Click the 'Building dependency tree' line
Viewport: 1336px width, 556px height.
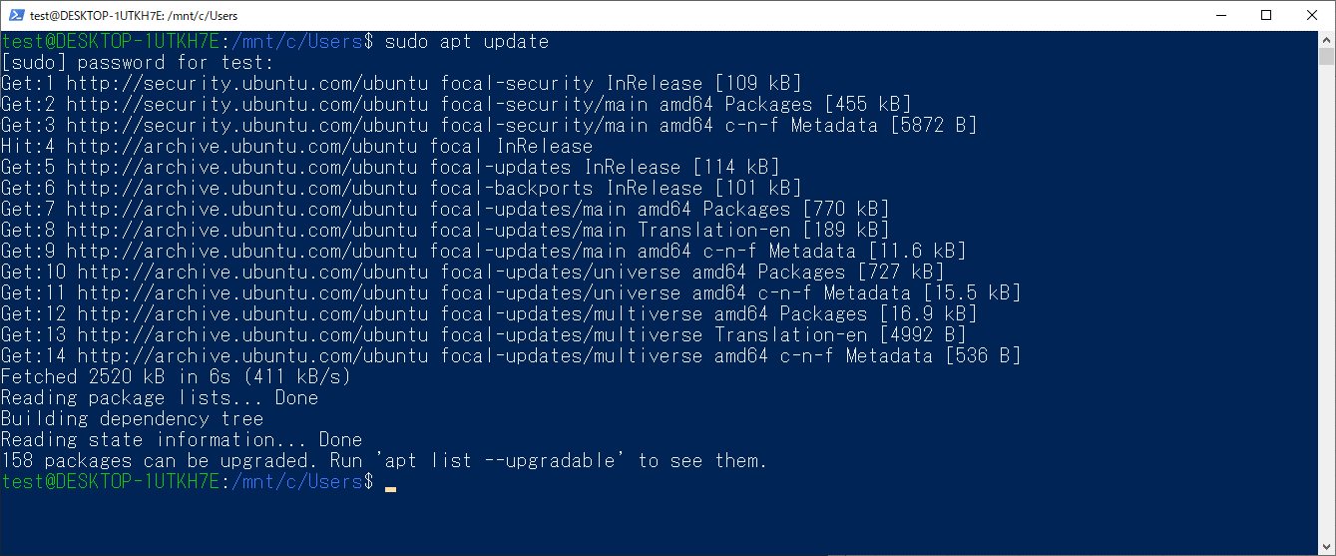133,418
